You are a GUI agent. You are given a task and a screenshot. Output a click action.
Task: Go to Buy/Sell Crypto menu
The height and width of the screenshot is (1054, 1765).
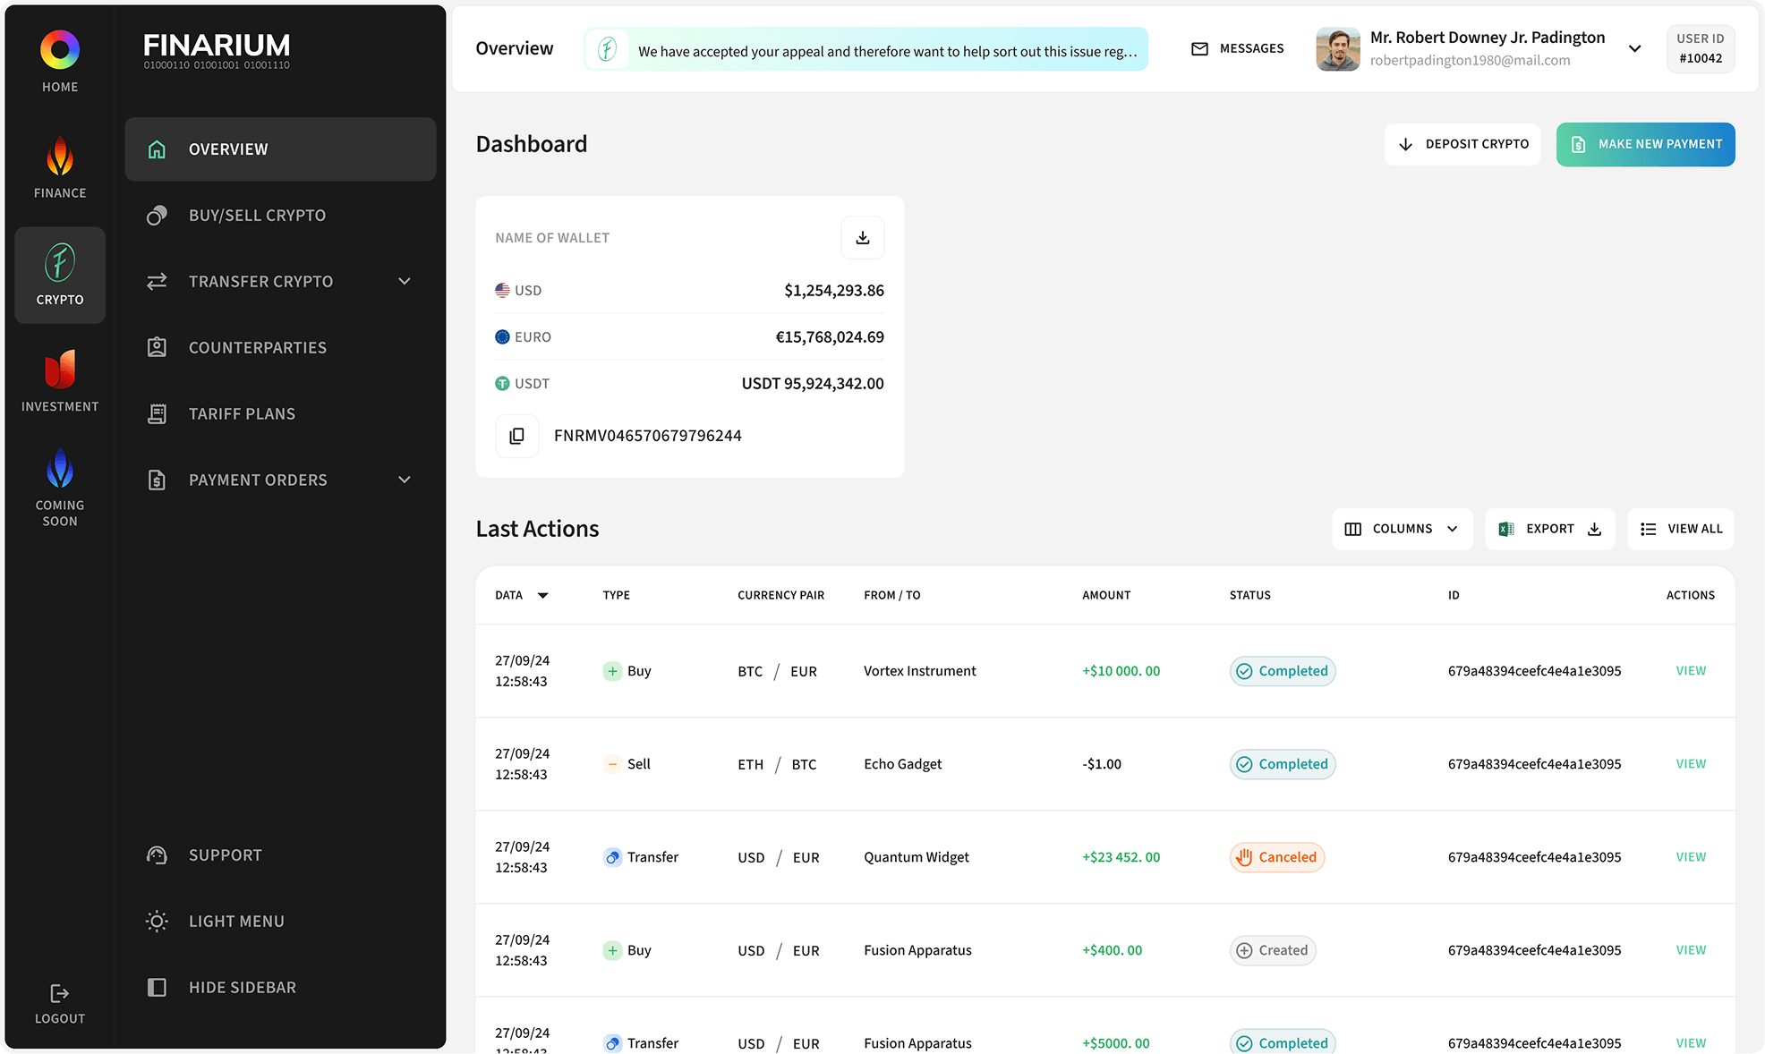257,215
